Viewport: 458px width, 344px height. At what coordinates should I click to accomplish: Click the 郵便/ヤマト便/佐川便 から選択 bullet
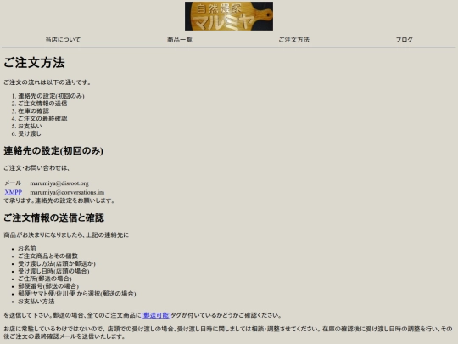(x=77, y=294)
